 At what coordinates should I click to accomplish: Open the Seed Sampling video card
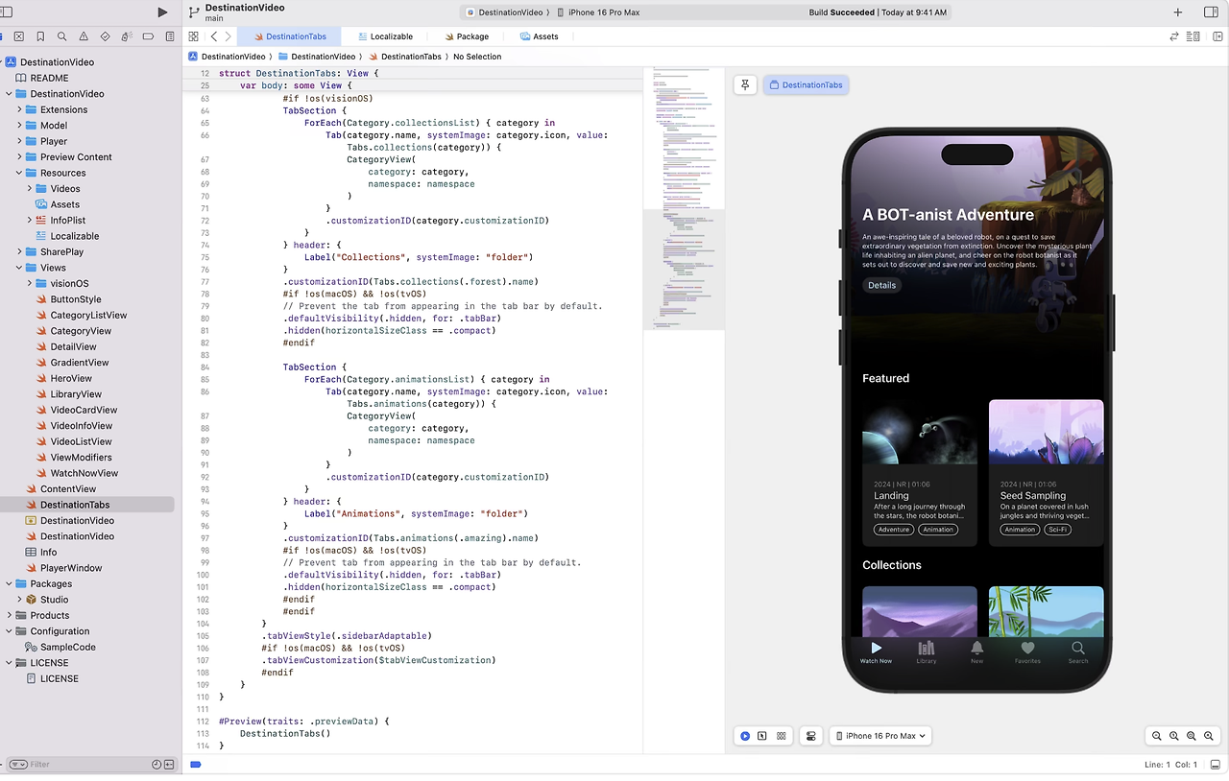pos(1046,473)
